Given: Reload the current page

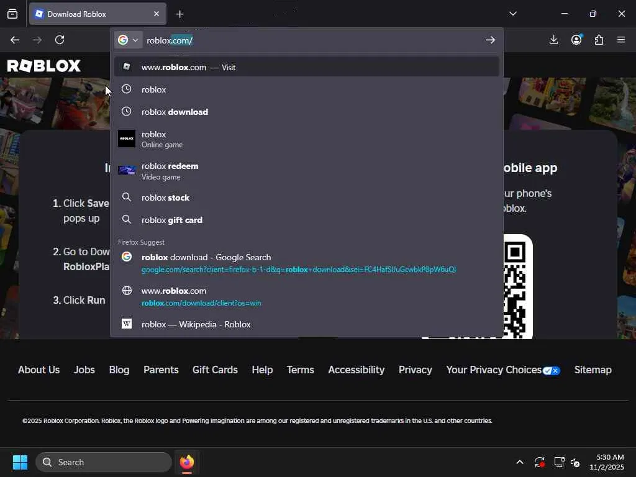Looking at the screenshot, I should click(60, 40).
